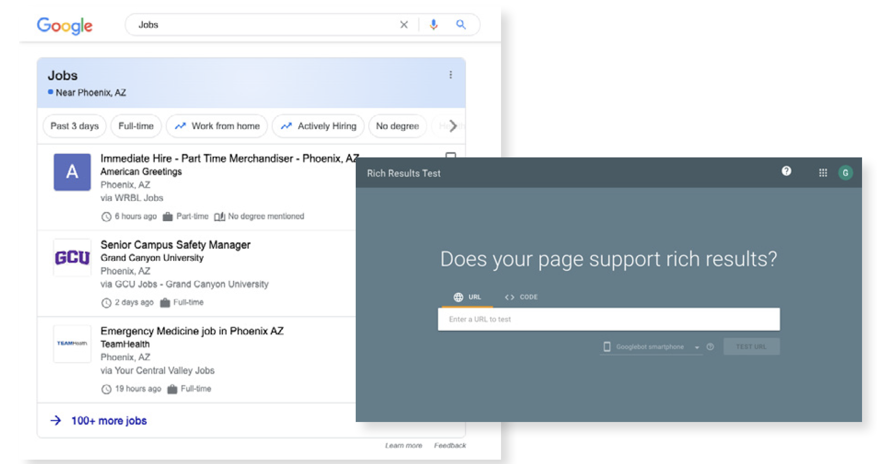Switch to the CODE tab
This screenshot has width=877, height=464.
(x=521, y=297)
